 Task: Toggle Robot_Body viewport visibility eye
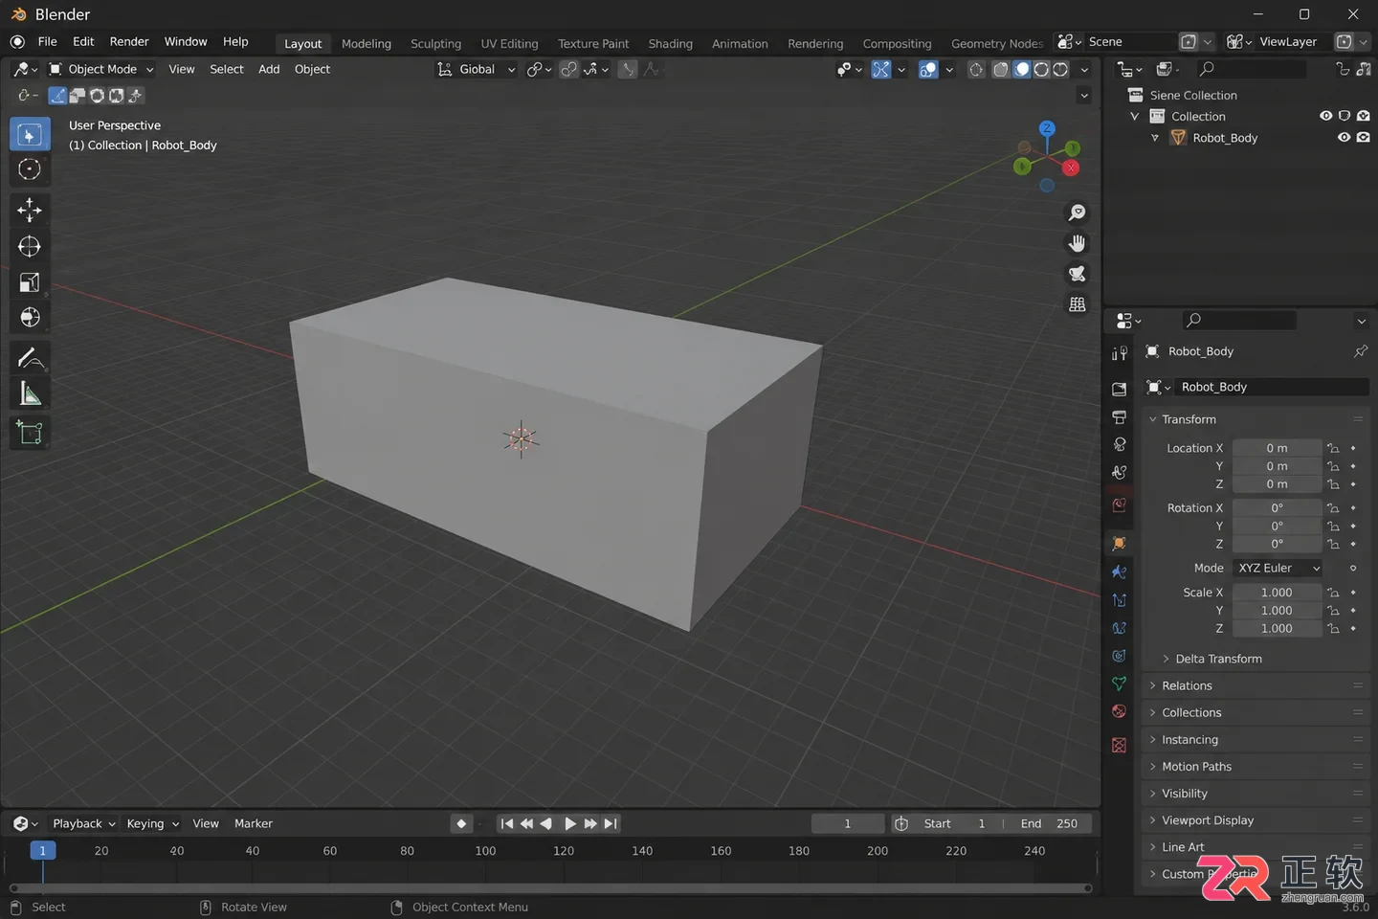point(1344,137)
